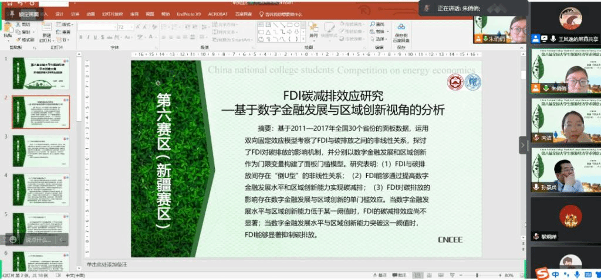Click the decrease font size icon
Image resolution: width=601 pixels, height=280 pixels.
145,27
